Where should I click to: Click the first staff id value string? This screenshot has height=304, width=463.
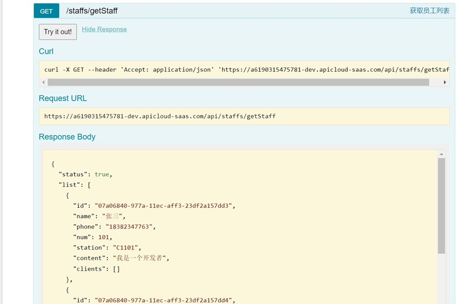[x=163, y=206]
